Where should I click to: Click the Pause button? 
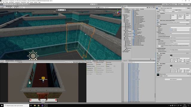coord(94,4)
